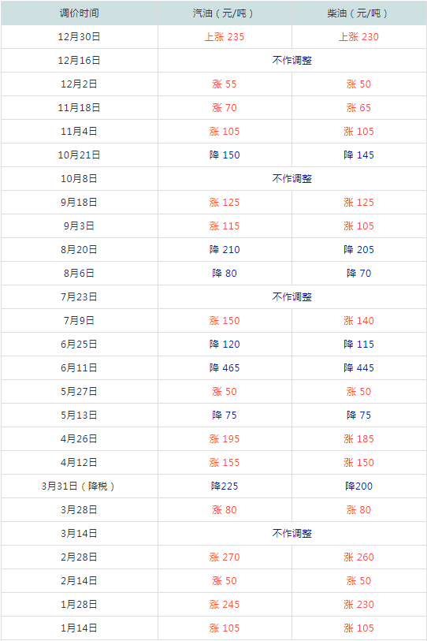Viewport: 427px width, 641px height.
Task: Select the '9月18日' date cell
Action: point(80,203)
